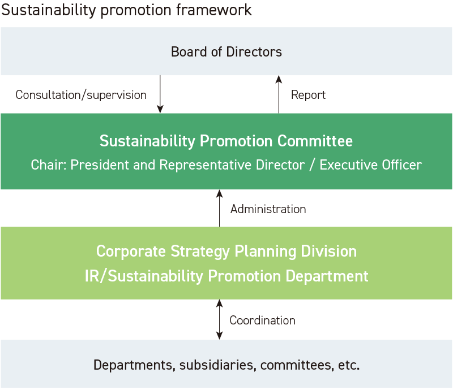Click the word "subsidiaries" in the bottom box
The height and width of the screenshot is (390, 453).
(x=218, y=365)
